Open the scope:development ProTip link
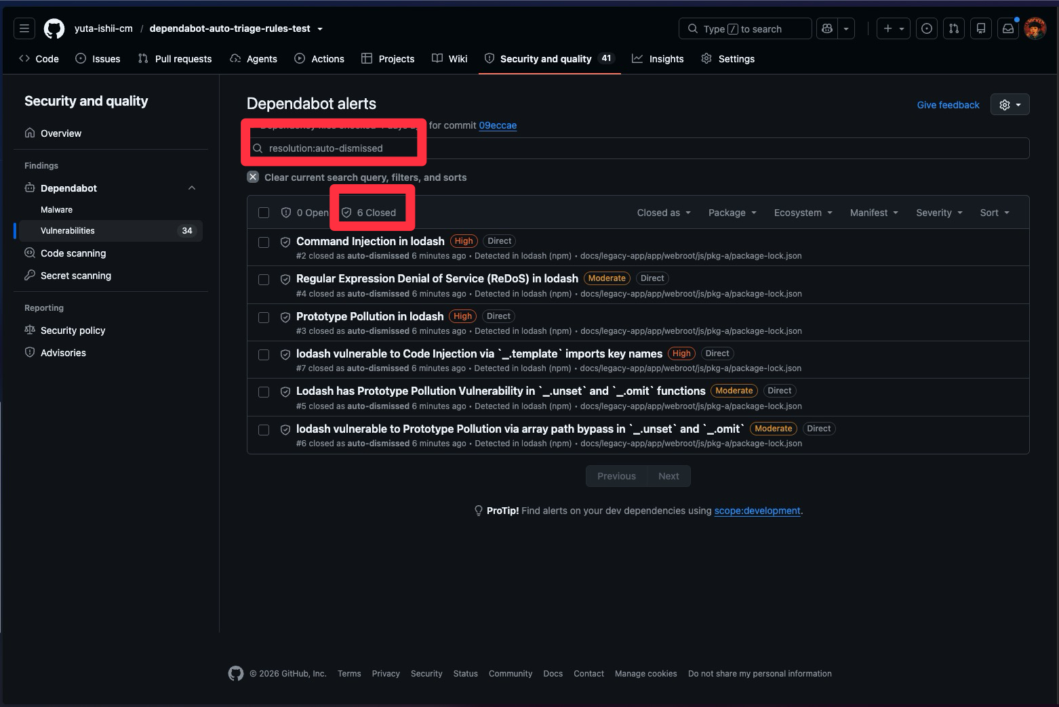1059x707 pixels. 757,511
